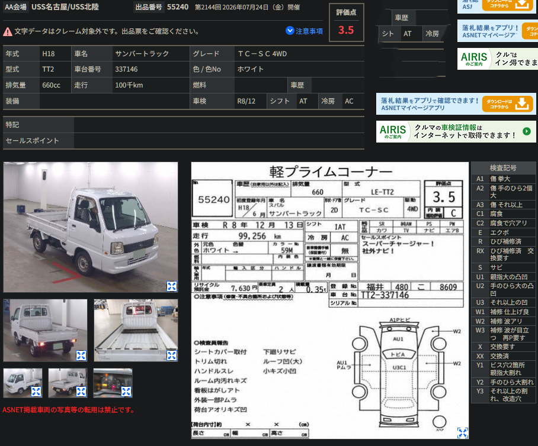Click the XX 交換済 legend row
This screenshot has width=538, height=446.
click(x=503, y=356)
